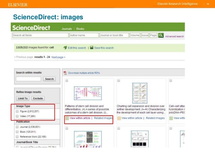This screenshot has width=215, height=162.
Task: Check the Book publication checkbox
Action: point(17,132)
